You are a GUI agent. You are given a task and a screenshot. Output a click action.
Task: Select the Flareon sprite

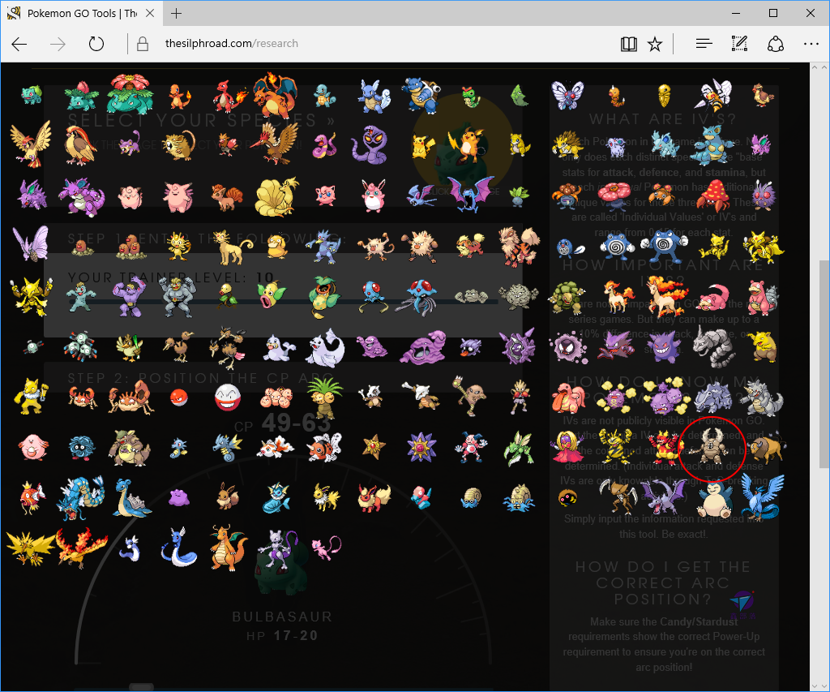(373, 497)
